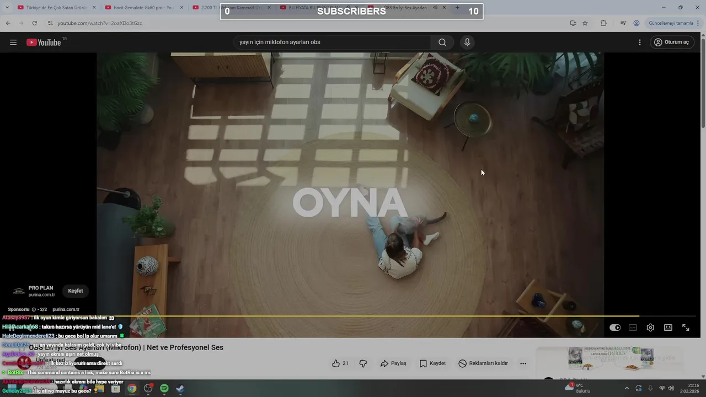Toggle subtitles captions button in player
Viewport: 706px width, 397px height.
coord(633,328)
